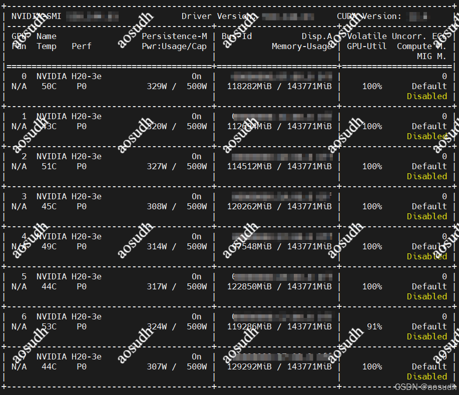Screen dimensions: 459x395
Task: Click the 307W power usage value
Action: (x=157, y=367)
